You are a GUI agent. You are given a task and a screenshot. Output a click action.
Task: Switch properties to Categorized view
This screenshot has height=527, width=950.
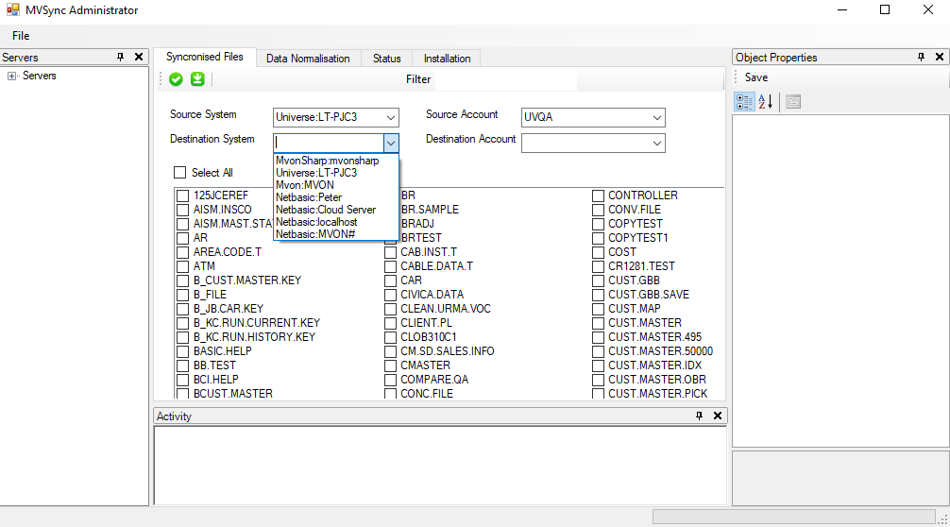point(745,102)
